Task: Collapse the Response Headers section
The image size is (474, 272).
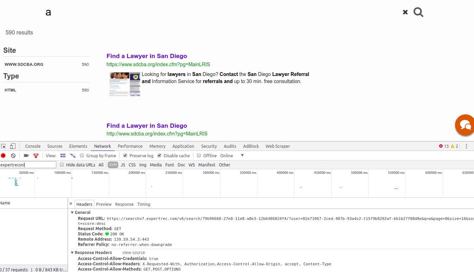Action: [x=72, y=252]
